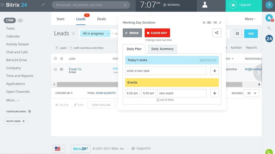Open event end time 9:00 am
Viewport: 275px width, 154px height.
tap(148, 93)
